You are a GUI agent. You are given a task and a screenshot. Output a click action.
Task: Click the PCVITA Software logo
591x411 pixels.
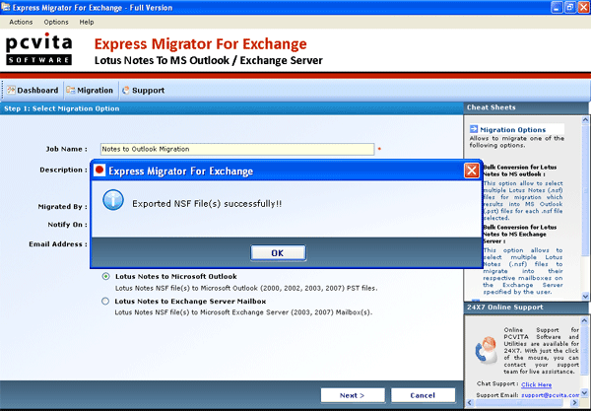(38, 50)
